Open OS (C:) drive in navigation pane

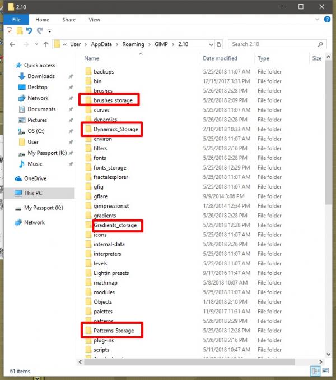pyautogui.click(x=36, y=131)
